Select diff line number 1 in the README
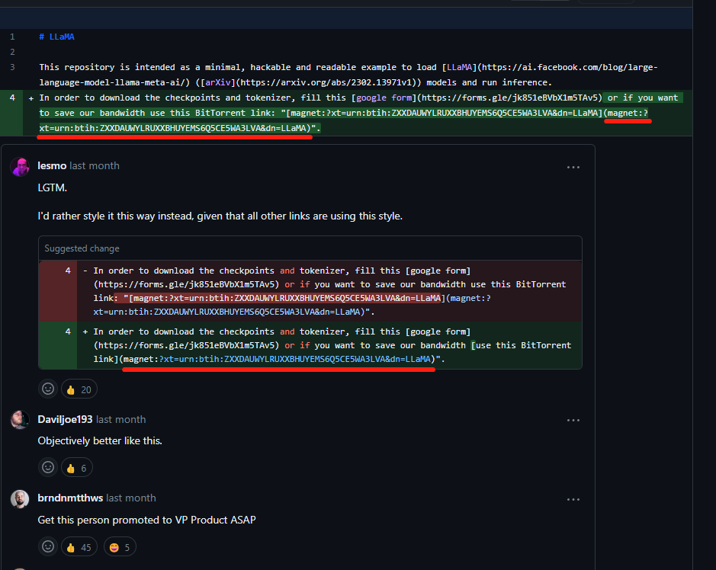This screenshot has height=570, width=716. (12, 37)
